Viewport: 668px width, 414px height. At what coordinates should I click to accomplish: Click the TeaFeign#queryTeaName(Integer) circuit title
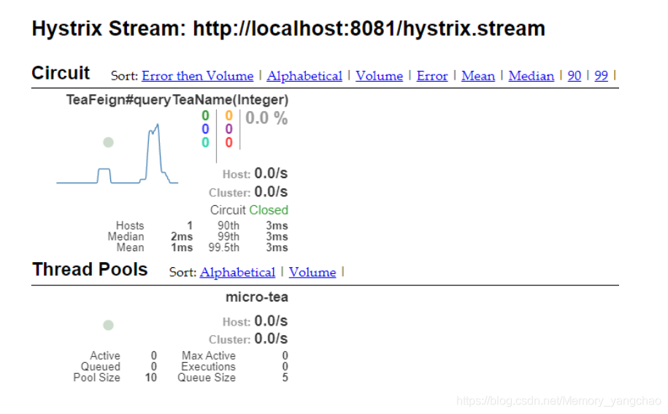coord(177,99)
